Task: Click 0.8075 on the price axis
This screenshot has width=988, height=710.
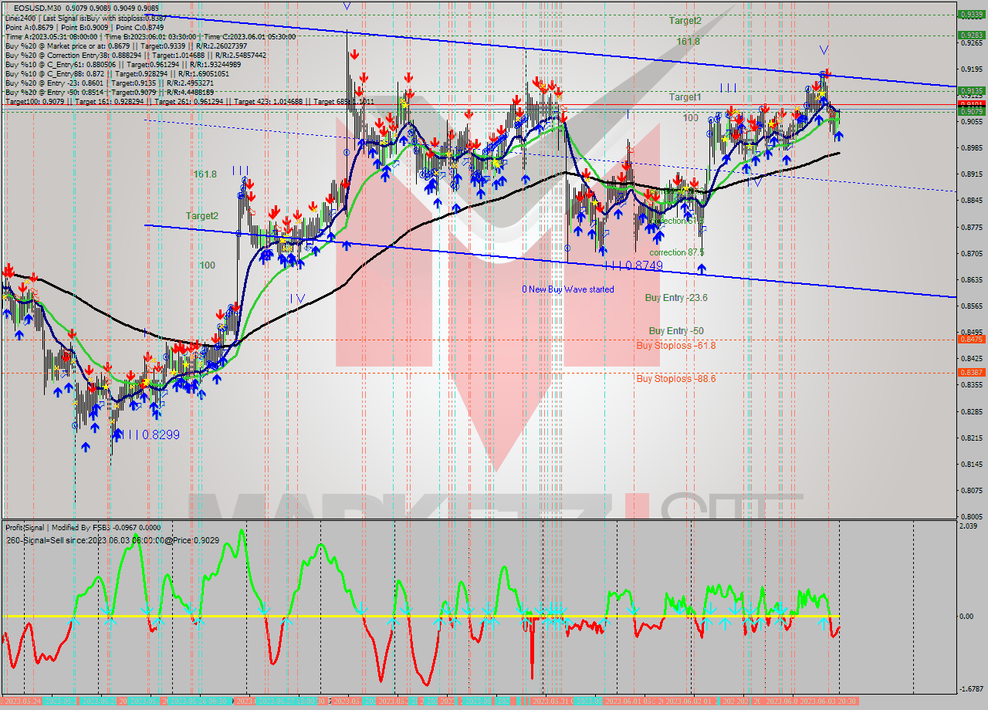Action: (970, 490)
